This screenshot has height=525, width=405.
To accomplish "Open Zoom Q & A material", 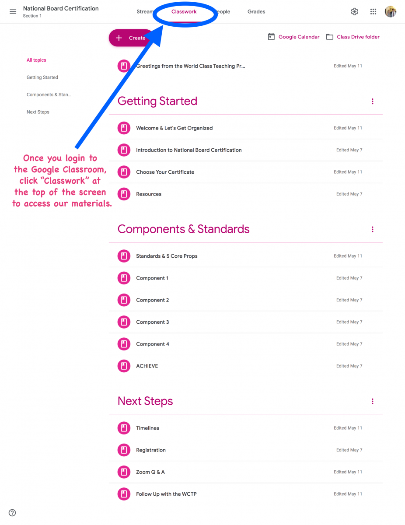I will tap(246, 472).
